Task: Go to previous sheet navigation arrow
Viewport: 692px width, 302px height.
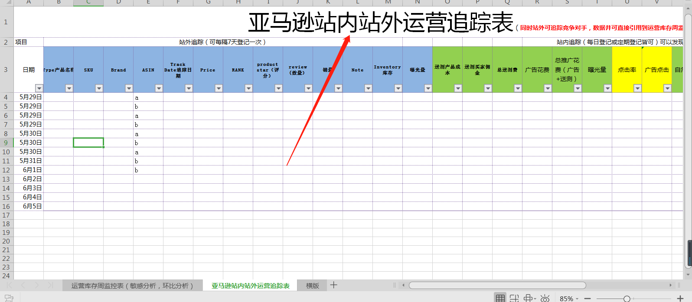Action: pos(23,285)
